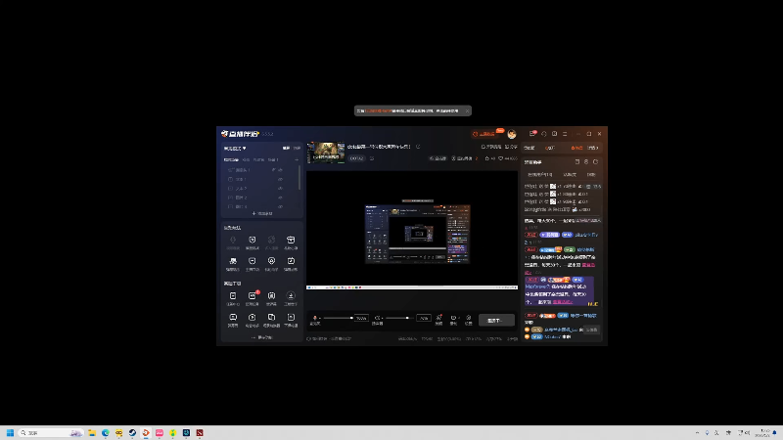
Task: Open the microphone device dropdown arrow
Action: (320, 318)
